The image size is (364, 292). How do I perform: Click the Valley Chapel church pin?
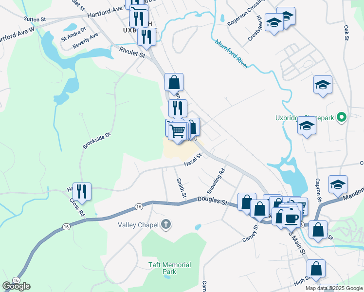166,225
